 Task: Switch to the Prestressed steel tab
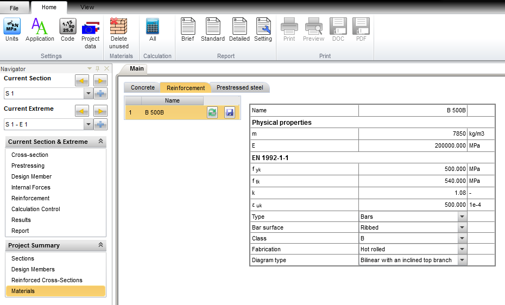pos(239,88)
